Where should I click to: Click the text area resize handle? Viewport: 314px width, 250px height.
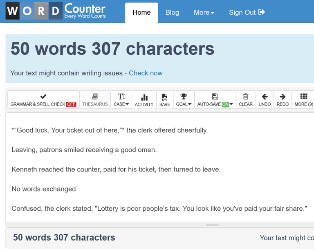pos(213,225)
